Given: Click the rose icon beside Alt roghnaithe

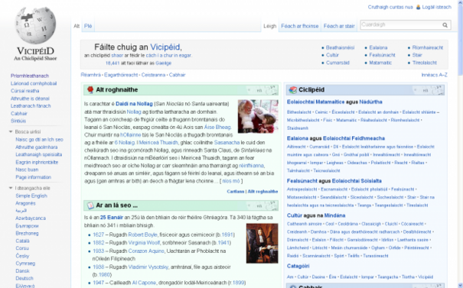Looking at the screenshot, I should click(x=90, y=89).
